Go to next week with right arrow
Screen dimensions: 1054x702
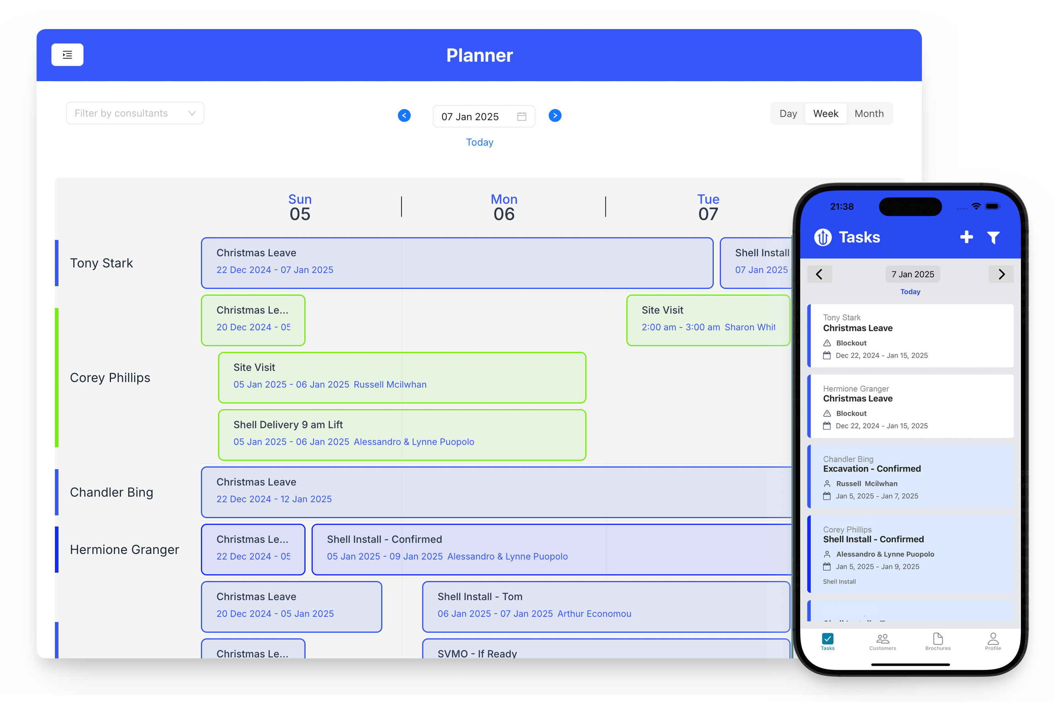pyautogui.click(x=555, y=115)
